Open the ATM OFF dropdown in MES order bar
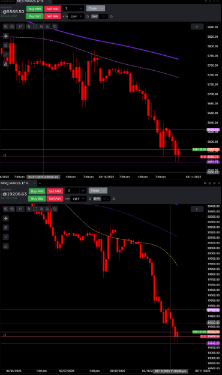Viewport: 222px width, 375px height. tap(76, 17)
